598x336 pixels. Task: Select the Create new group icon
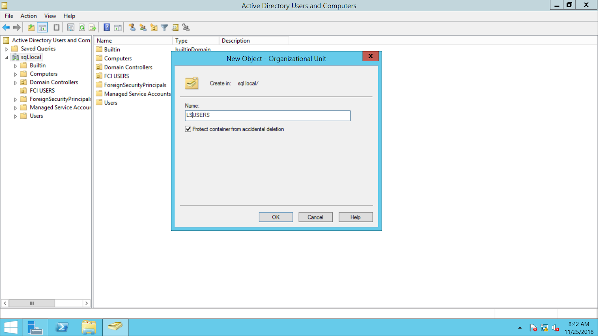(x=142, y=27)
